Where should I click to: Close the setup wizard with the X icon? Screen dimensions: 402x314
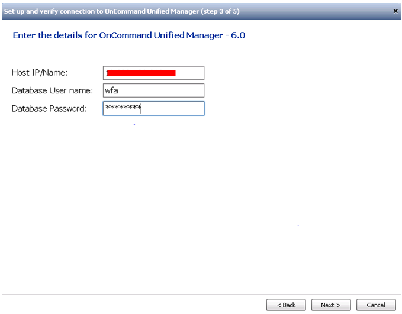click(x=395, y=11)
